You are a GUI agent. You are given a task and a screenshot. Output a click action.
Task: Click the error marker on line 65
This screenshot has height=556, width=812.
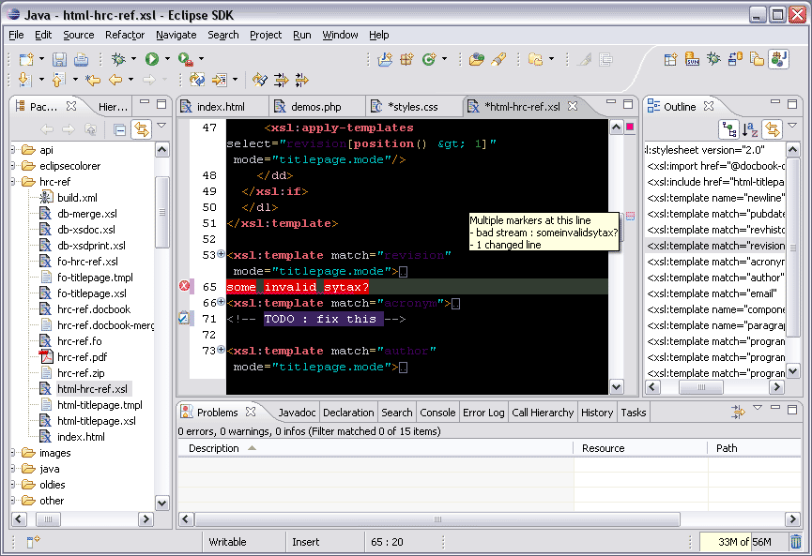tap(184, 286)
